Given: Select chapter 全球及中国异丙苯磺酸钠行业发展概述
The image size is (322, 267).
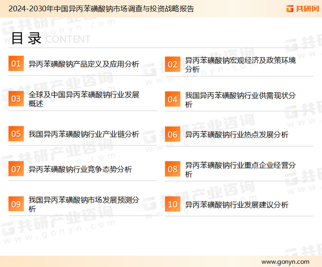Looking at the screenshot, I should [x=84, y=99].
